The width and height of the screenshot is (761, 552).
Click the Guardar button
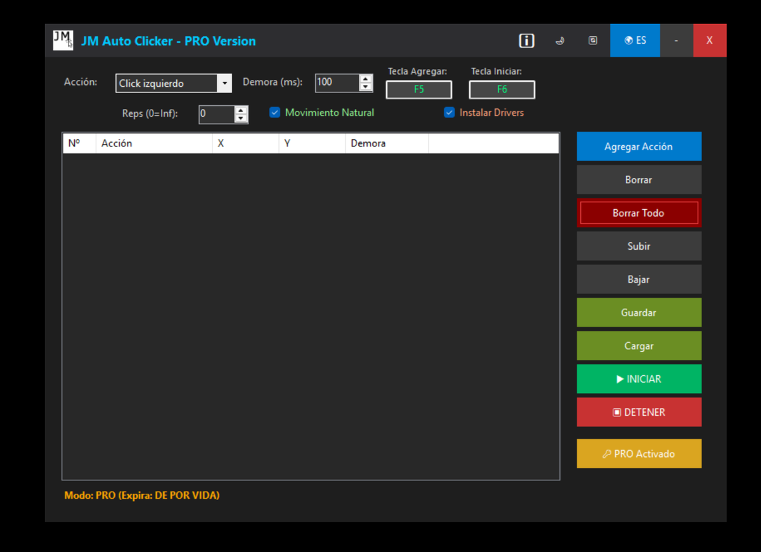click(639, 312)
